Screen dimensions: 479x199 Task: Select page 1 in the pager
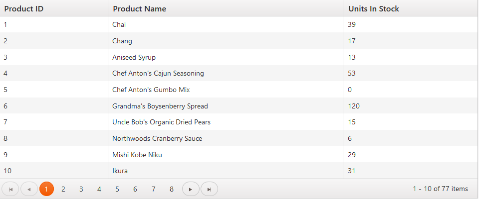[x=46, y=189]
